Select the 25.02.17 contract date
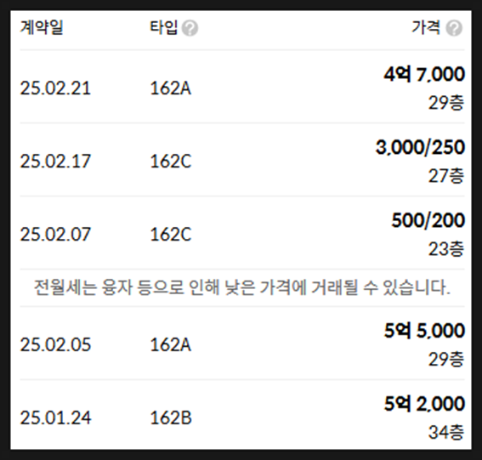This screenshot has height=460, width=482. point(55,161)
